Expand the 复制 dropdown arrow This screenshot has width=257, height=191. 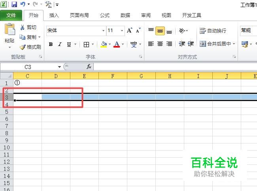[39, 37]
